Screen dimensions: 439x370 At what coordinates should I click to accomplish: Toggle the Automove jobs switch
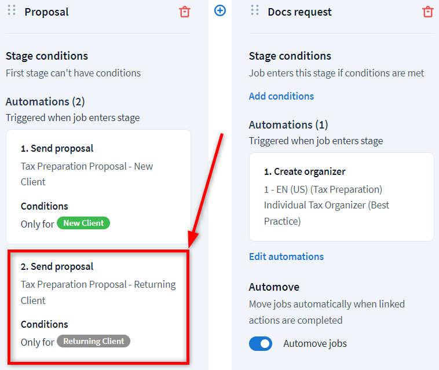point(261,343)
